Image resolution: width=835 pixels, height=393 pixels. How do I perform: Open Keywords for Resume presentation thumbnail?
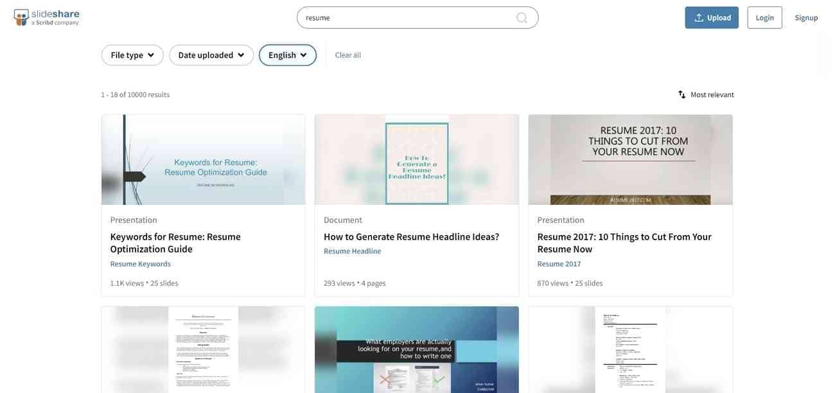pyautogui.click(x=204, y=160)
